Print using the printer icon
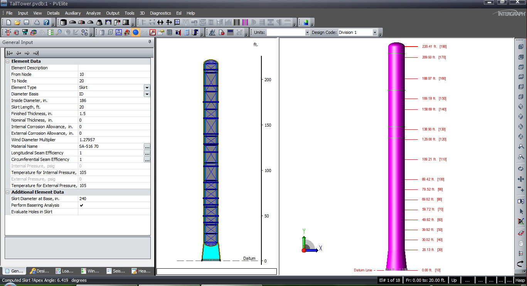This screenshot has width=527, height=286. coord(37,22)
